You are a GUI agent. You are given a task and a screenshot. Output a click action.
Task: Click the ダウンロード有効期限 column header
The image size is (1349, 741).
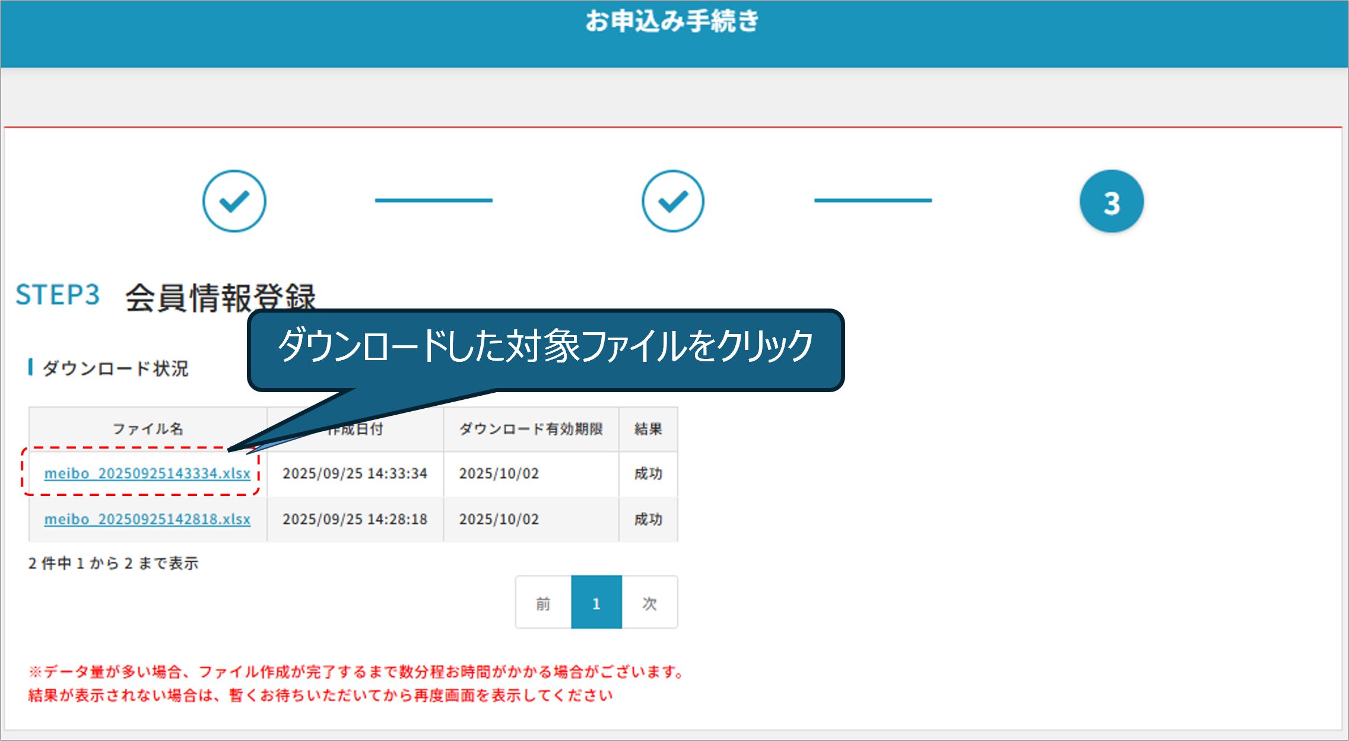[531, 428]
